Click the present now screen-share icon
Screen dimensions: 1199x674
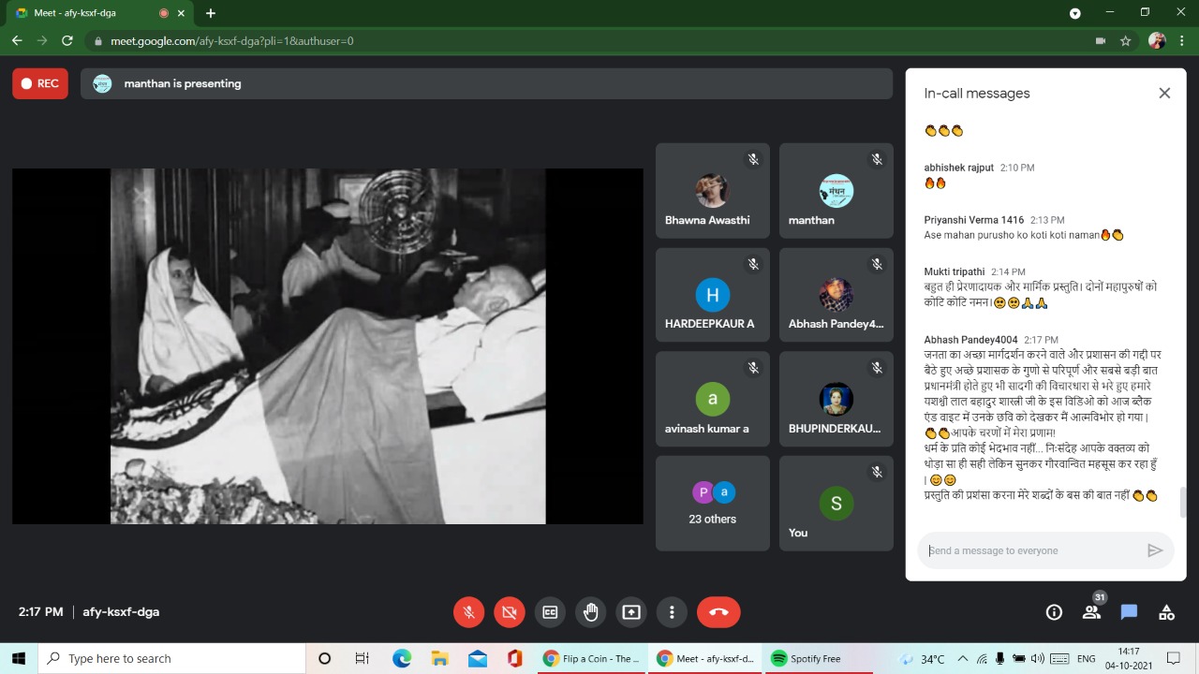click(x=631, y=612)
